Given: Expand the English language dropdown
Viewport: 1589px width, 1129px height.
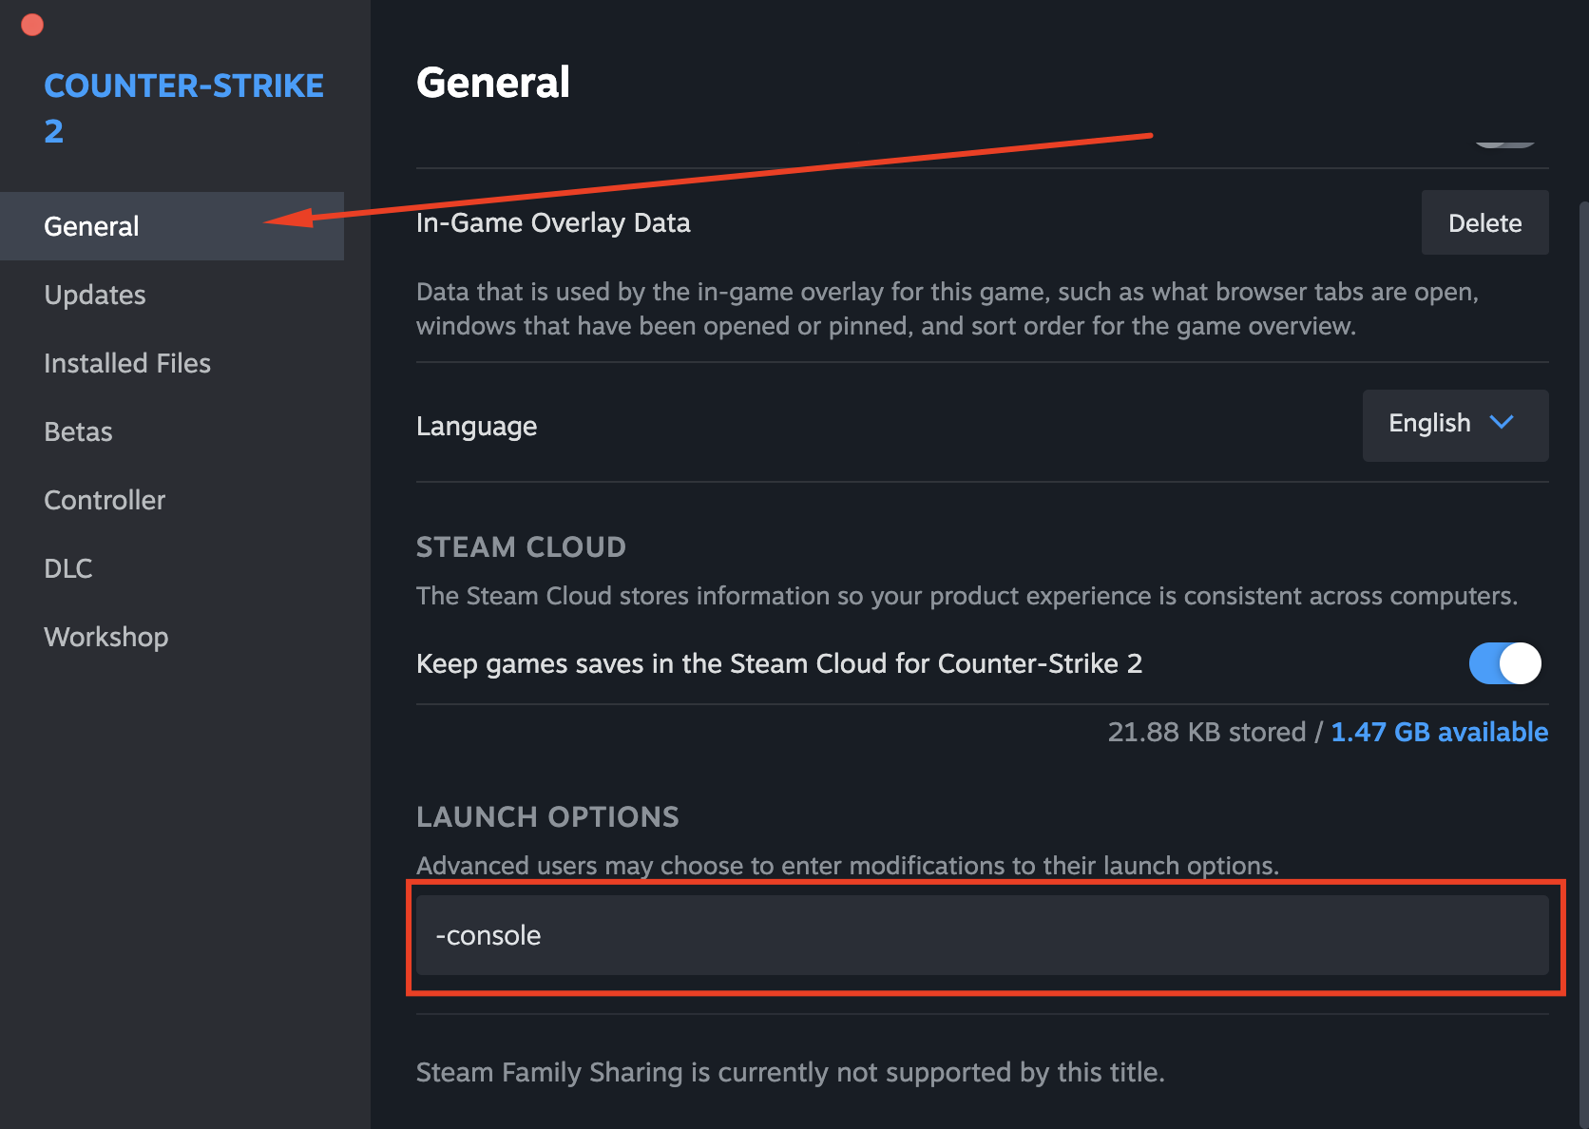Looking at the screenshot, I should [x=1455, y=425].
